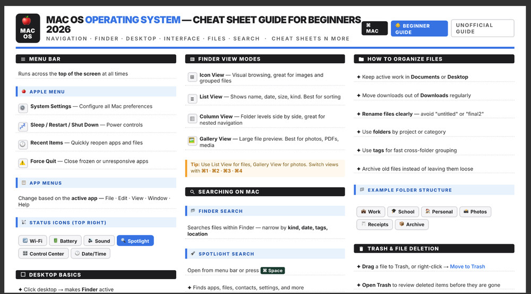This screenshot has height=294, width=531.
Task: Click 'Force Quit' bold label
Action: pos(43,161)
